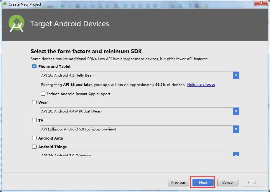The width and height of the screenshot is (270, 192).
Task: Enable the TV form factor checkbox
Action: pos(34,120)
